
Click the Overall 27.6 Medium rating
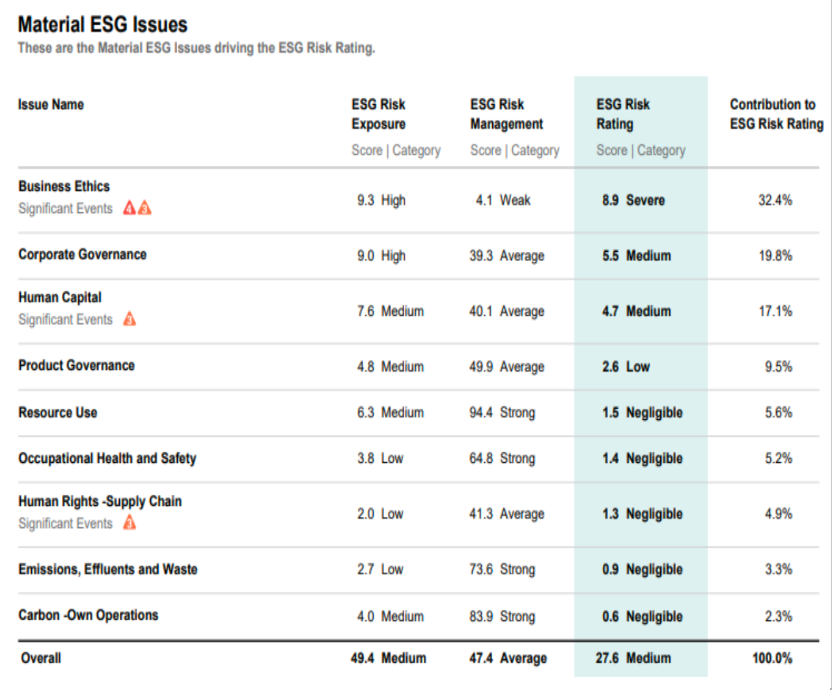click(633, 658)
